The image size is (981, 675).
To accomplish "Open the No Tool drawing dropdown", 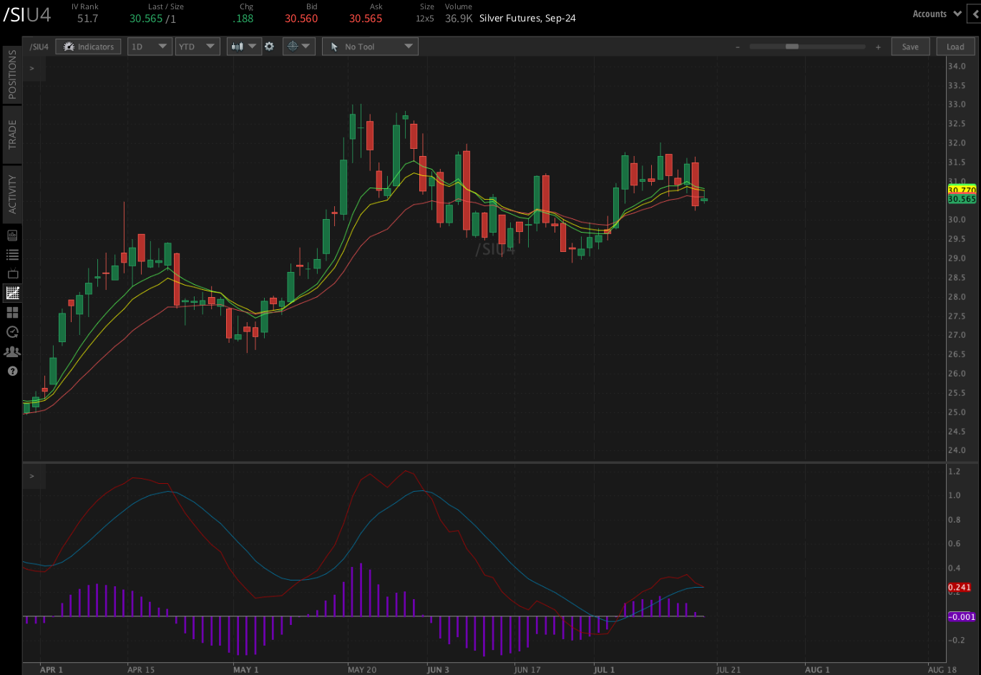I will point(370,47).
